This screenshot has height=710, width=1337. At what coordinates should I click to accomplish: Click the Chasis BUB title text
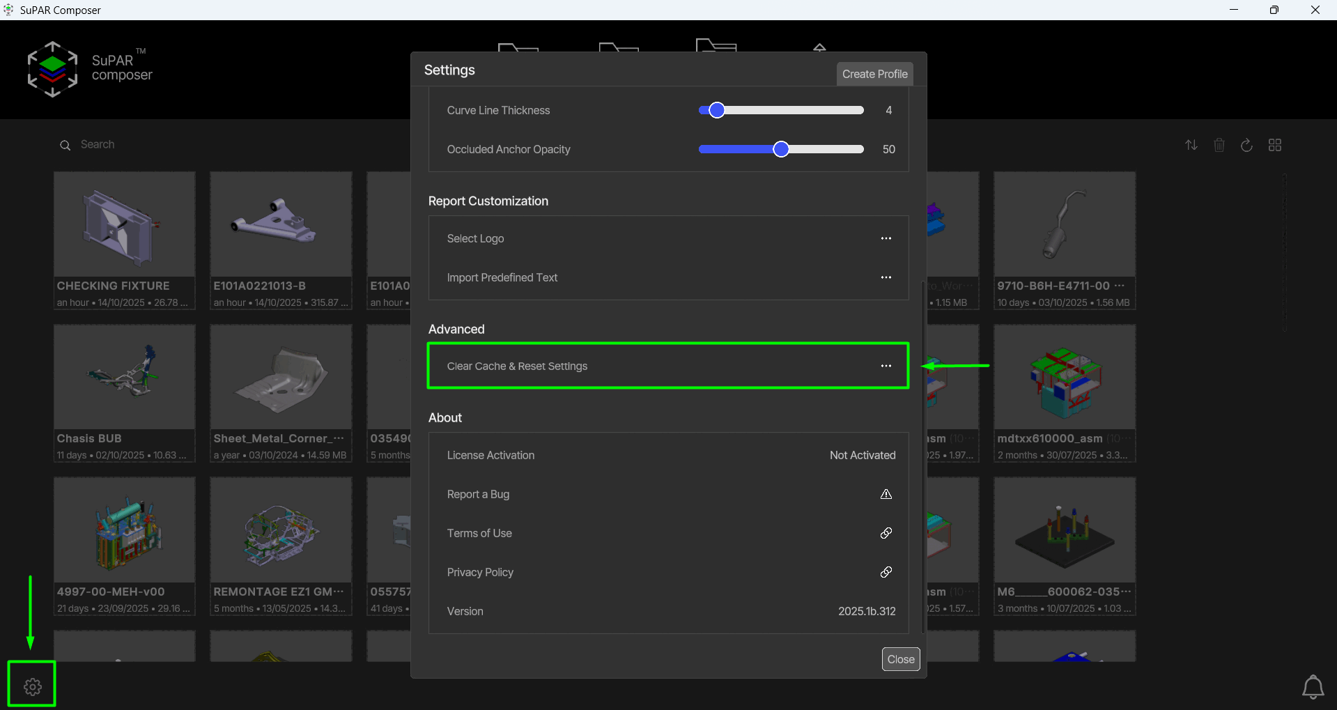[x=89, y=438]
